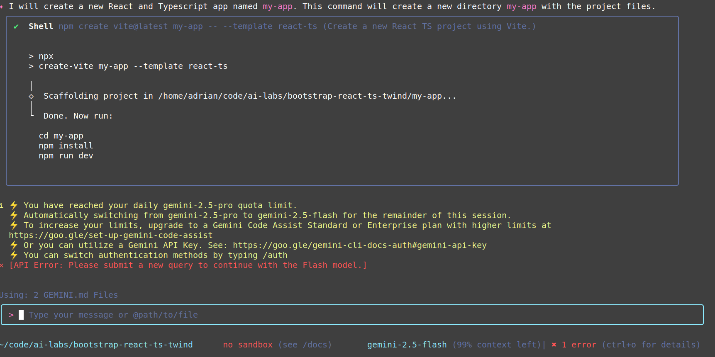This screenshot has height=357, width=715.
Task: Click the green checkmark beside Shell
Action: coord(16,27)
